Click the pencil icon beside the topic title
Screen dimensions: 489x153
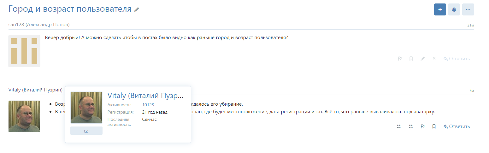(137, 10)
